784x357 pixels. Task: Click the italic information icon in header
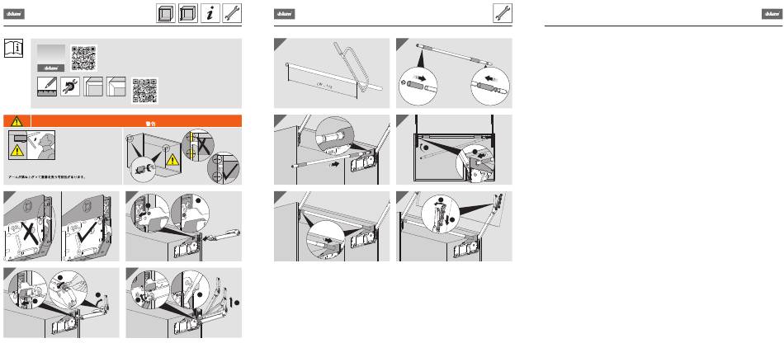coord(210,13)
